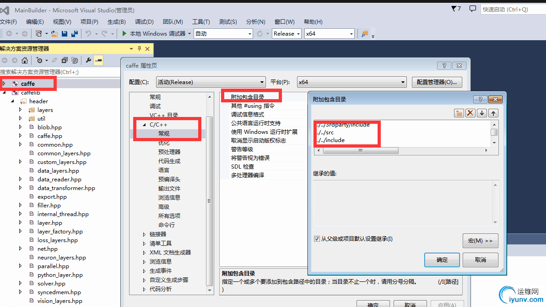Collapse the header folder node
This screenshot has width=546, height=307.
[x=12, y=101]
